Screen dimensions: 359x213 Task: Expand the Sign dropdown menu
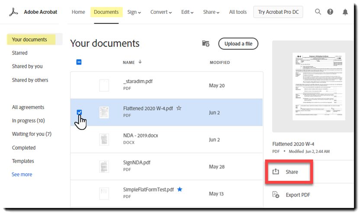tap(134, 12)
